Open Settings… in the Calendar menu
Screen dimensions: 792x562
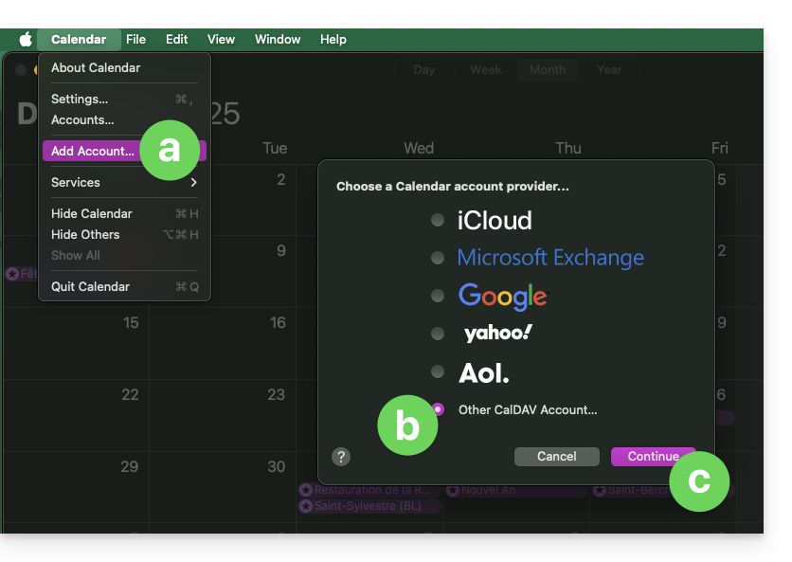pyautogui.click(x=80, y=99)
